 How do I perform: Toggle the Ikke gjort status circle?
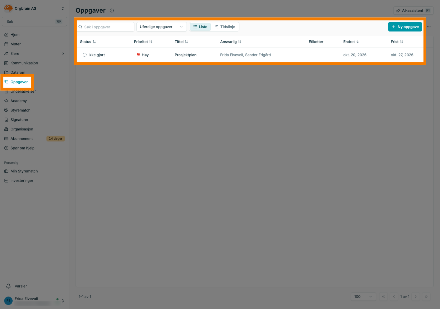pyautogui.click(x=84, y=55)
